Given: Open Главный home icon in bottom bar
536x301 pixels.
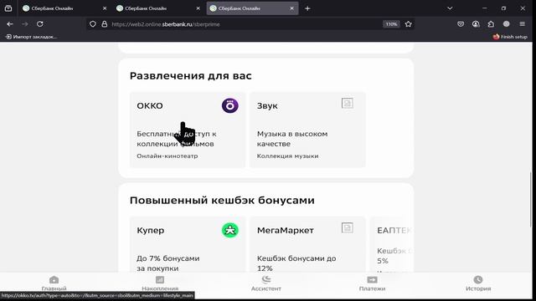Looking at the screenshot, I should [54, 280].
